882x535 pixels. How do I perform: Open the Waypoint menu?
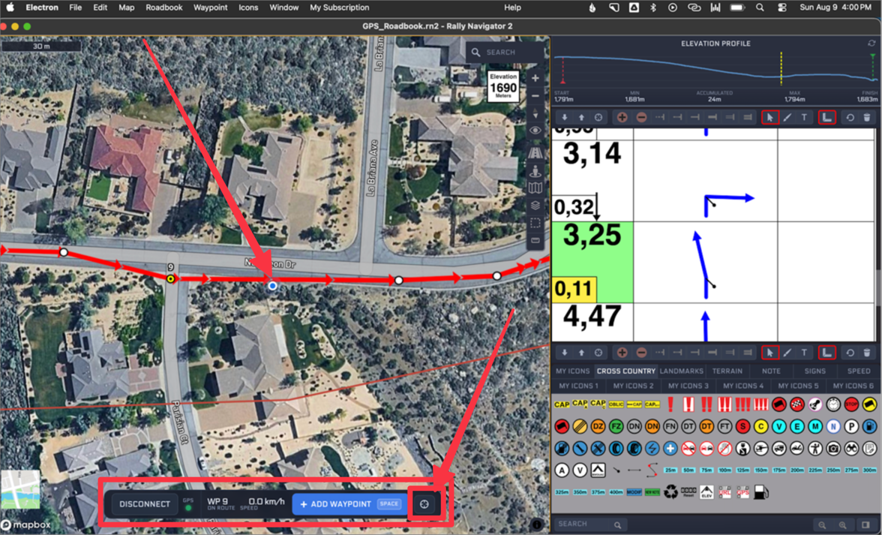tap(210, 8)
